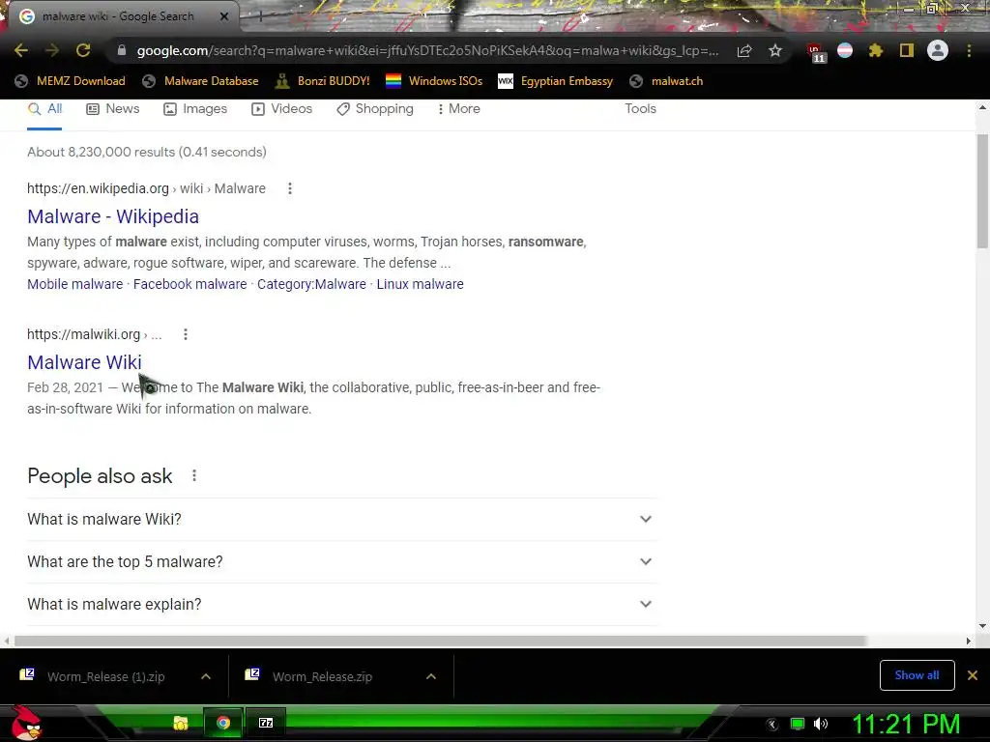Click the Angry Bird start button
The image size is (990, 742).
pos(25,724)
